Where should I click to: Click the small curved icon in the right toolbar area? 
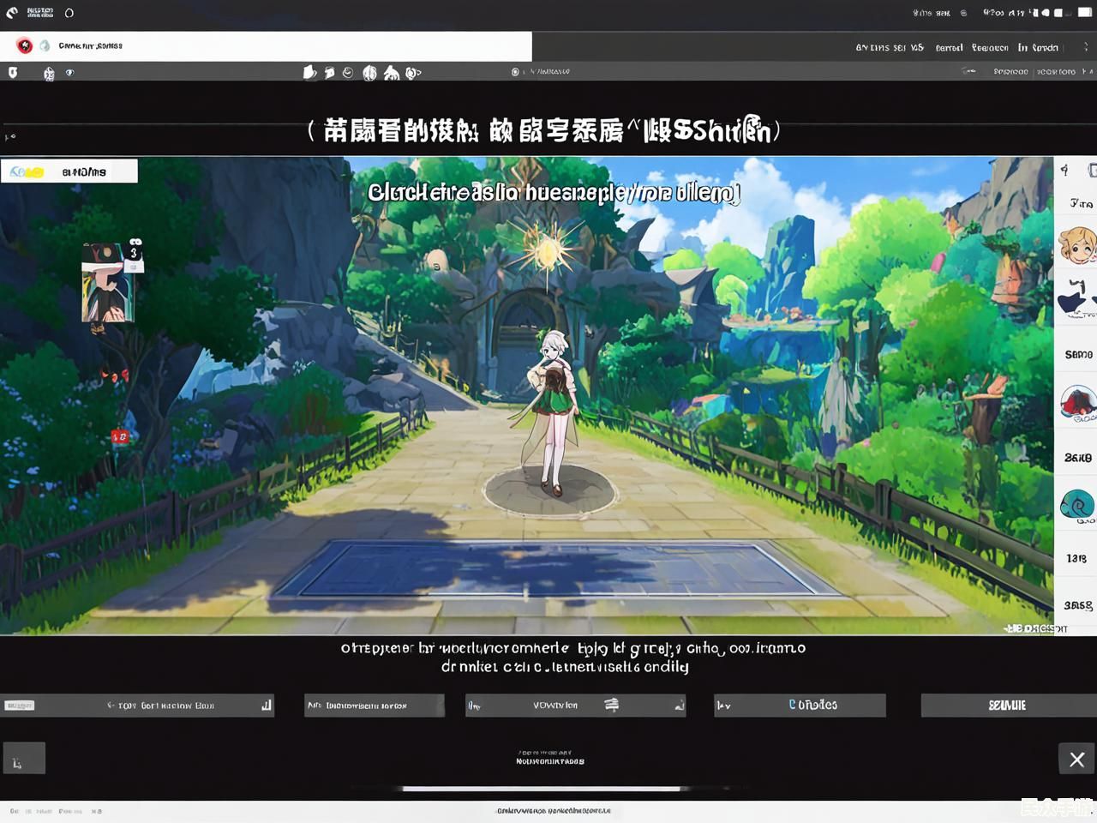(969, 71)
